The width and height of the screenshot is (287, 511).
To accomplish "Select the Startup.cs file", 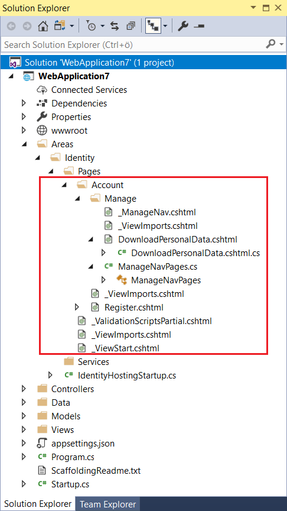I will tap(70, 484).
